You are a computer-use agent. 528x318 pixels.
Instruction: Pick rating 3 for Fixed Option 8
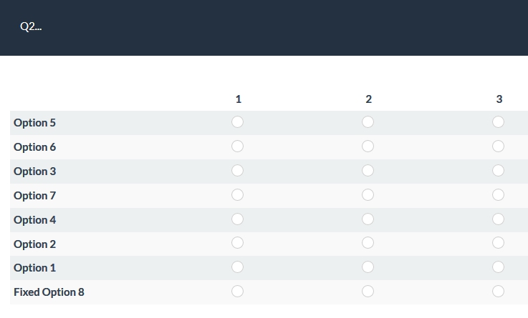(x=499, y=292)
